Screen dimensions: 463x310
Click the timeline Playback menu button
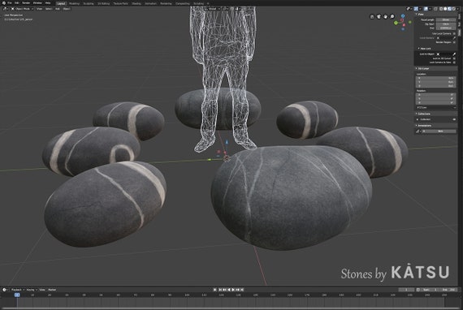point(17,290)
